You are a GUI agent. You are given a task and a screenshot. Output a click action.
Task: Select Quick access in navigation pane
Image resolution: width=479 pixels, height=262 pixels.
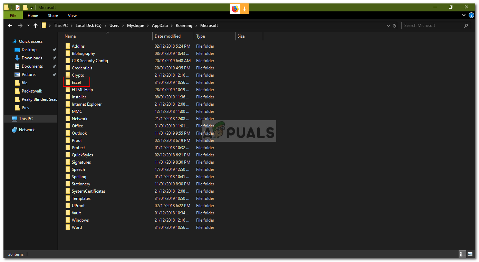coord(30,41)
